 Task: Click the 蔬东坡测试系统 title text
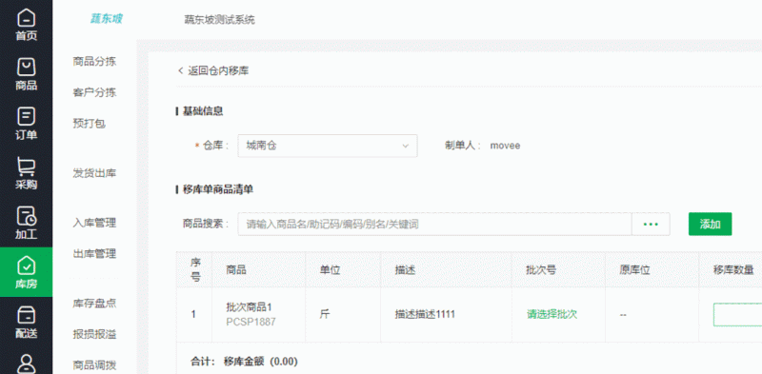[220, 20]
